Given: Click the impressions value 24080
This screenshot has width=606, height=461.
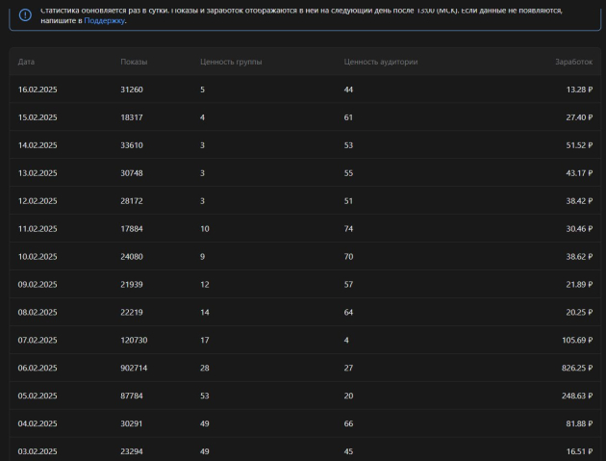Looking at the screenshot, I should click(x=132, y=257).
